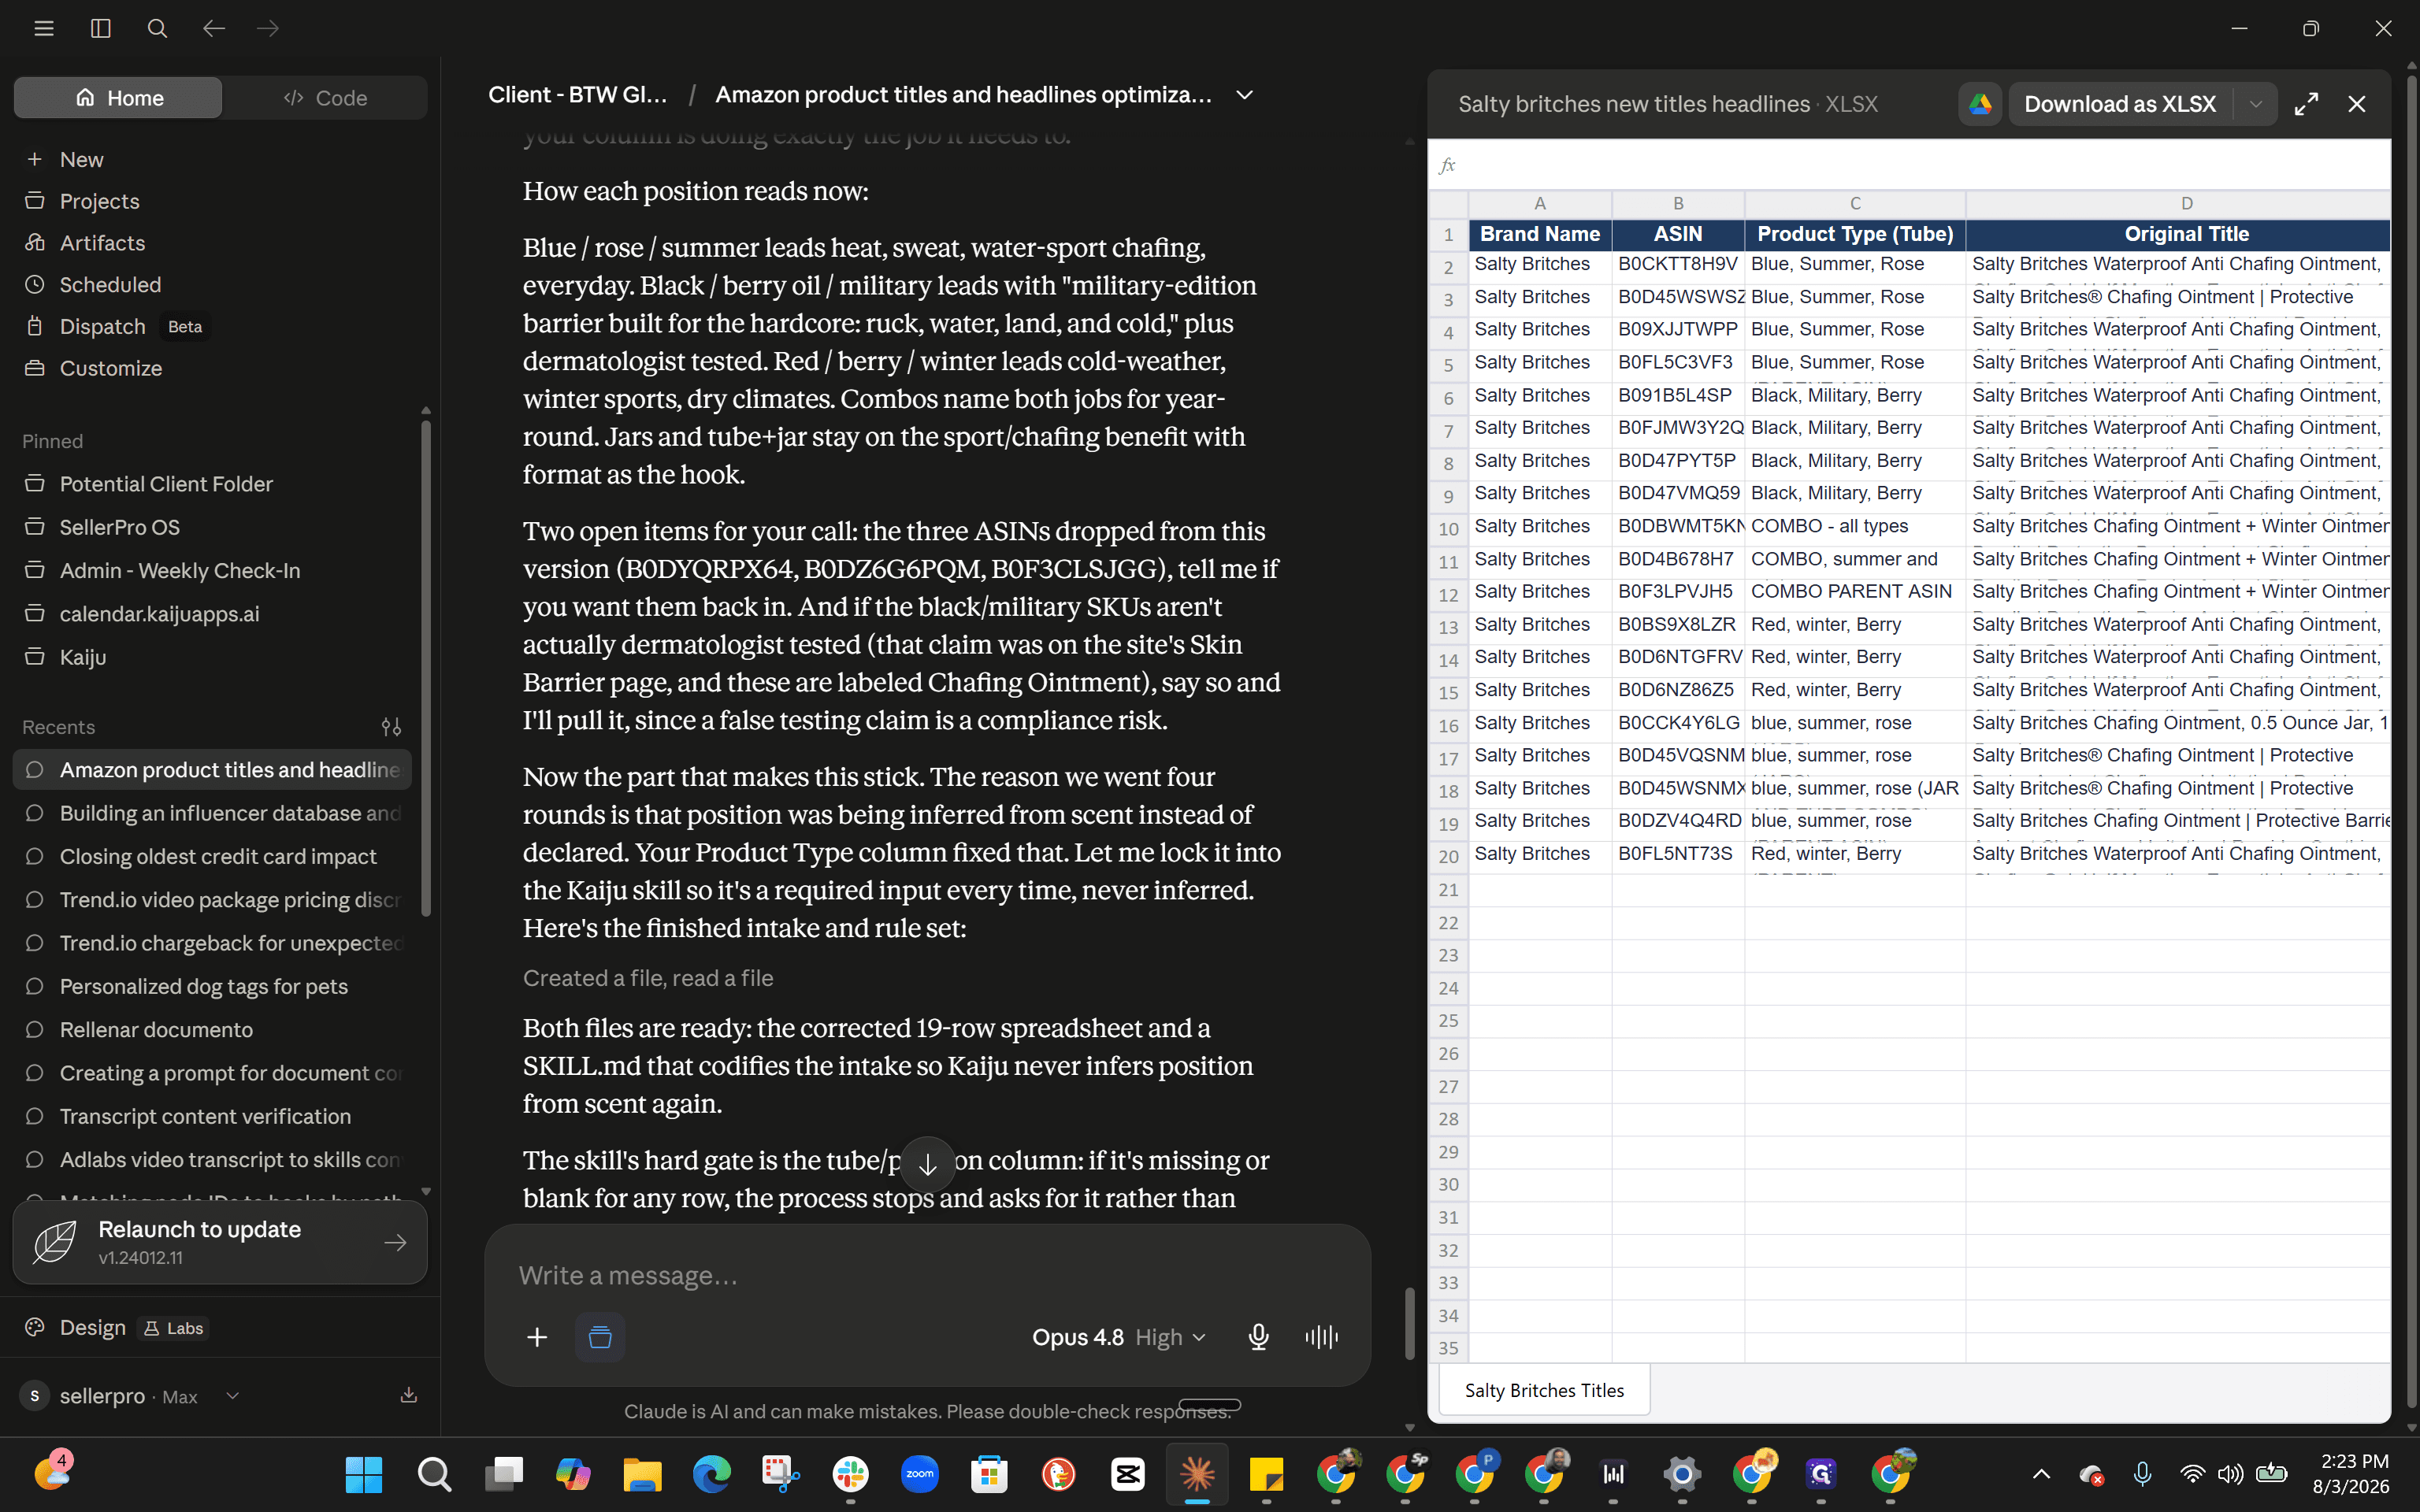The height and width of the screenshot is (1512, 2420).
Task: Open the Client - BTW breadcrumb link
Action: (x=577, y=95)
